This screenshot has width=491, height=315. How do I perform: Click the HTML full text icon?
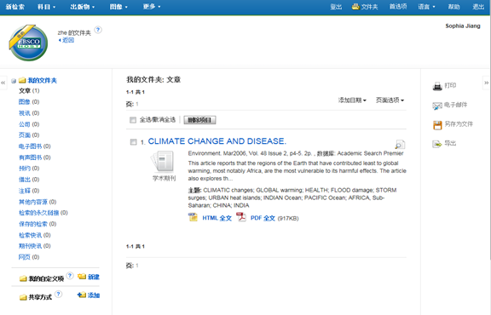point(193,217)
